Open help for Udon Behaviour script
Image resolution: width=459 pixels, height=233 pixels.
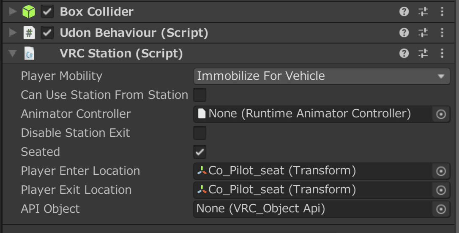point(404,33)
